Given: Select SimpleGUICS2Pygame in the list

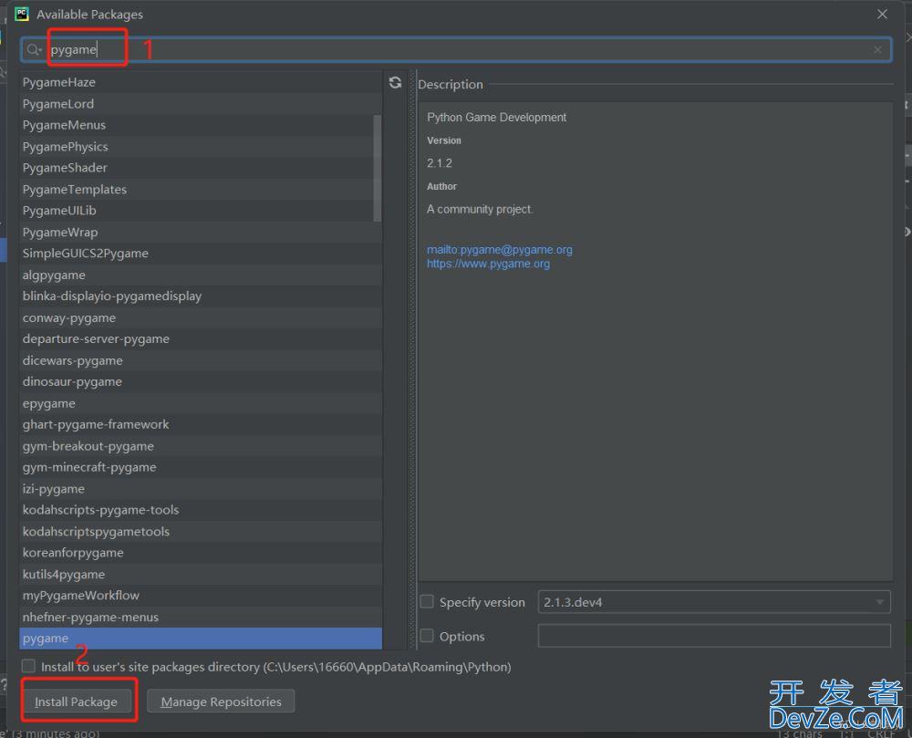Looking at the screenshot, I should click(201, 253).
